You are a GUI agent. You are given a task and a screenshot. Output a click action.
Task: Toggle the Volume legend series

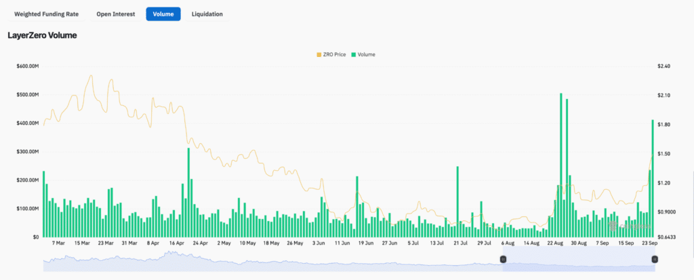[x=363, y=54]
